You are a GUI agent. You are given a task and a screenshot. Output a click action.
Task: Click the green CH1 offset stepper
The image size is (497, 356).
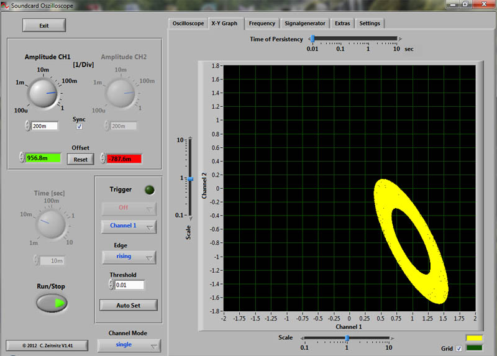point(22,158)
